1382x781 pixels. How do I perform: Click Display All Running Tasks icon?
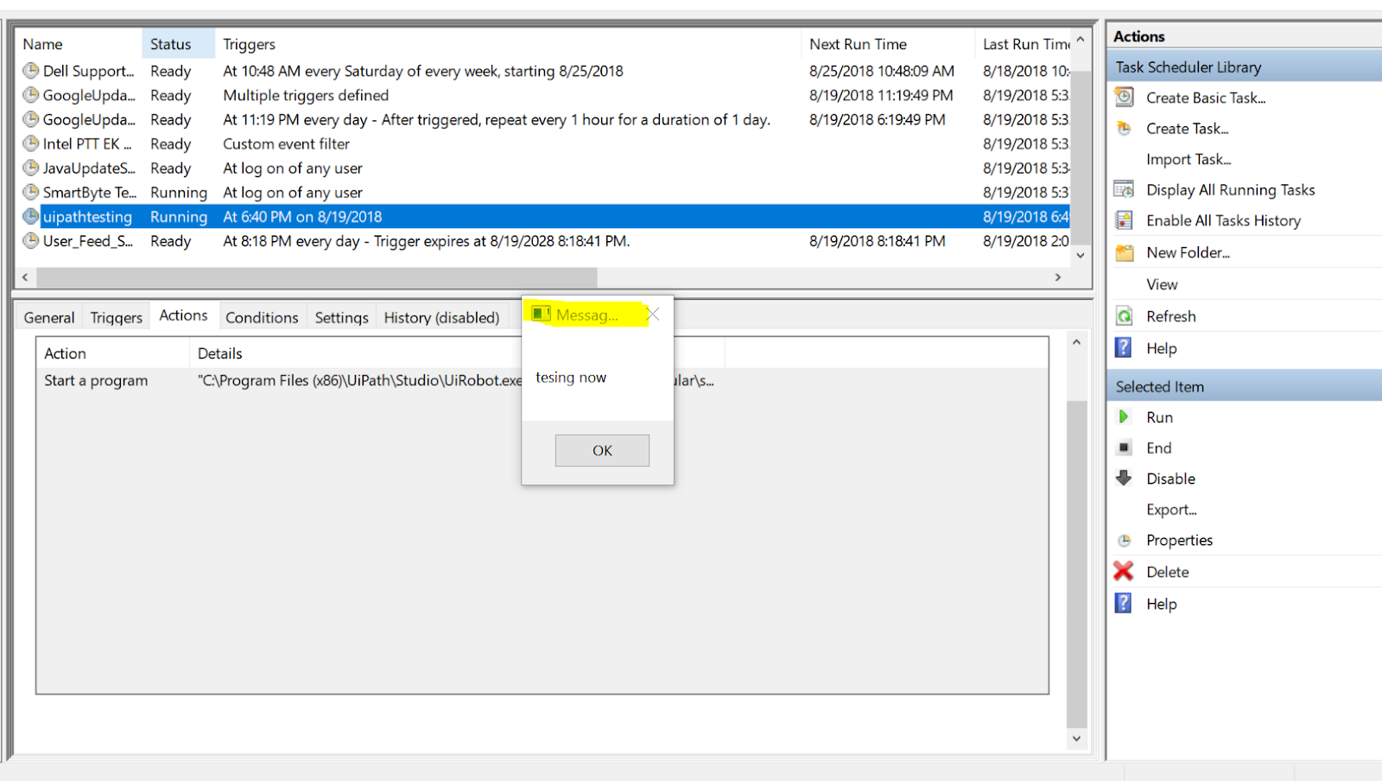click(1125, 189)
